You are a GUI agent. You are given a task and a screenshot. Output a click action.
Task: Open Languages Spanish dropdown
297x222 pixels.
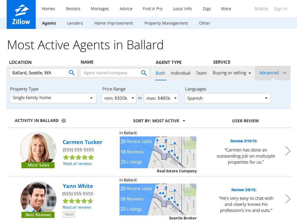coord(228,98)
